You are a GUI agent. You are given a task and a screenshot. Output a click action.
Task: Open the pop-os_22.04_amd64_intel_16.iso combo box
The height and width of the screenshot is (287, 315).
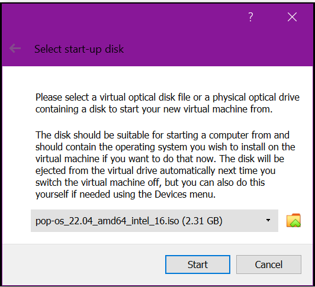point(155,221)
